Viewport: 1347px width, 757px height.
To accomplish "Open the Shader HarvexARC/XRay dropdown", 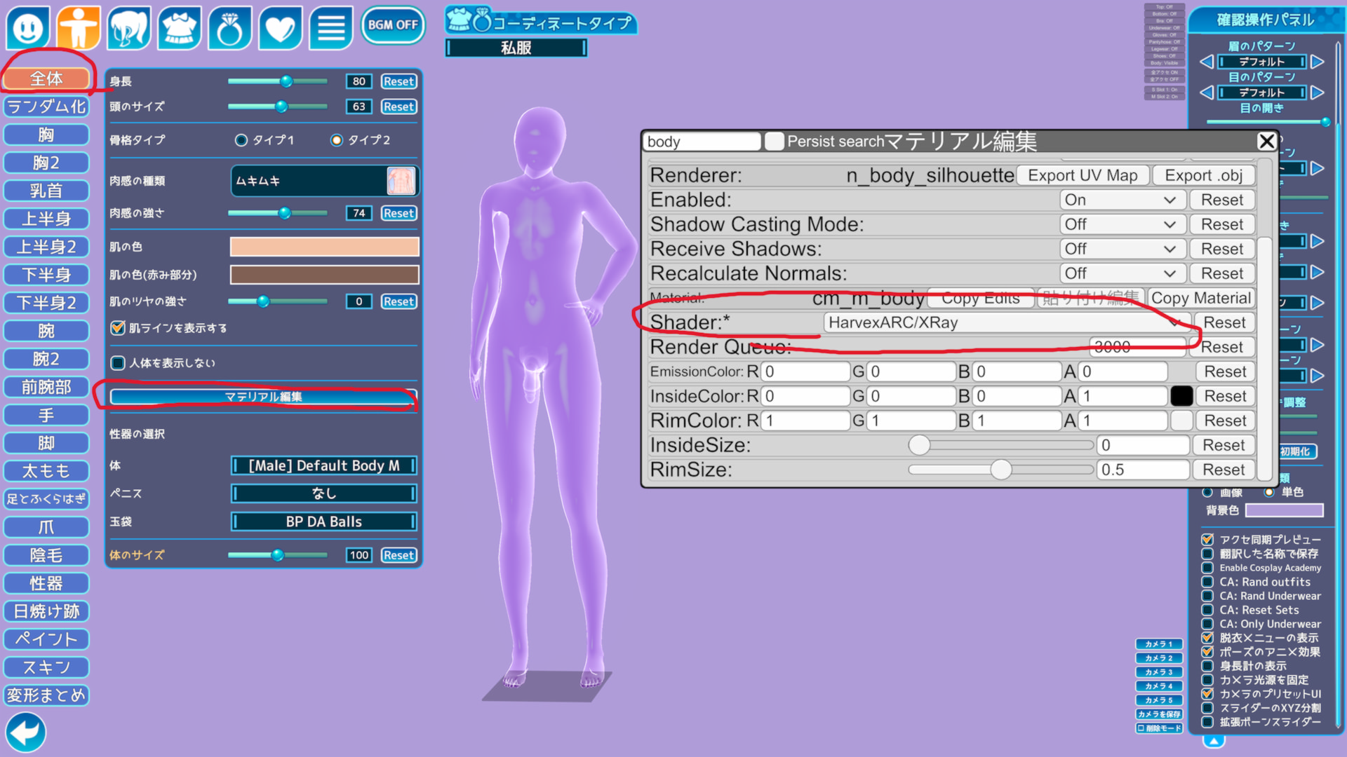I will point(1006,322).
